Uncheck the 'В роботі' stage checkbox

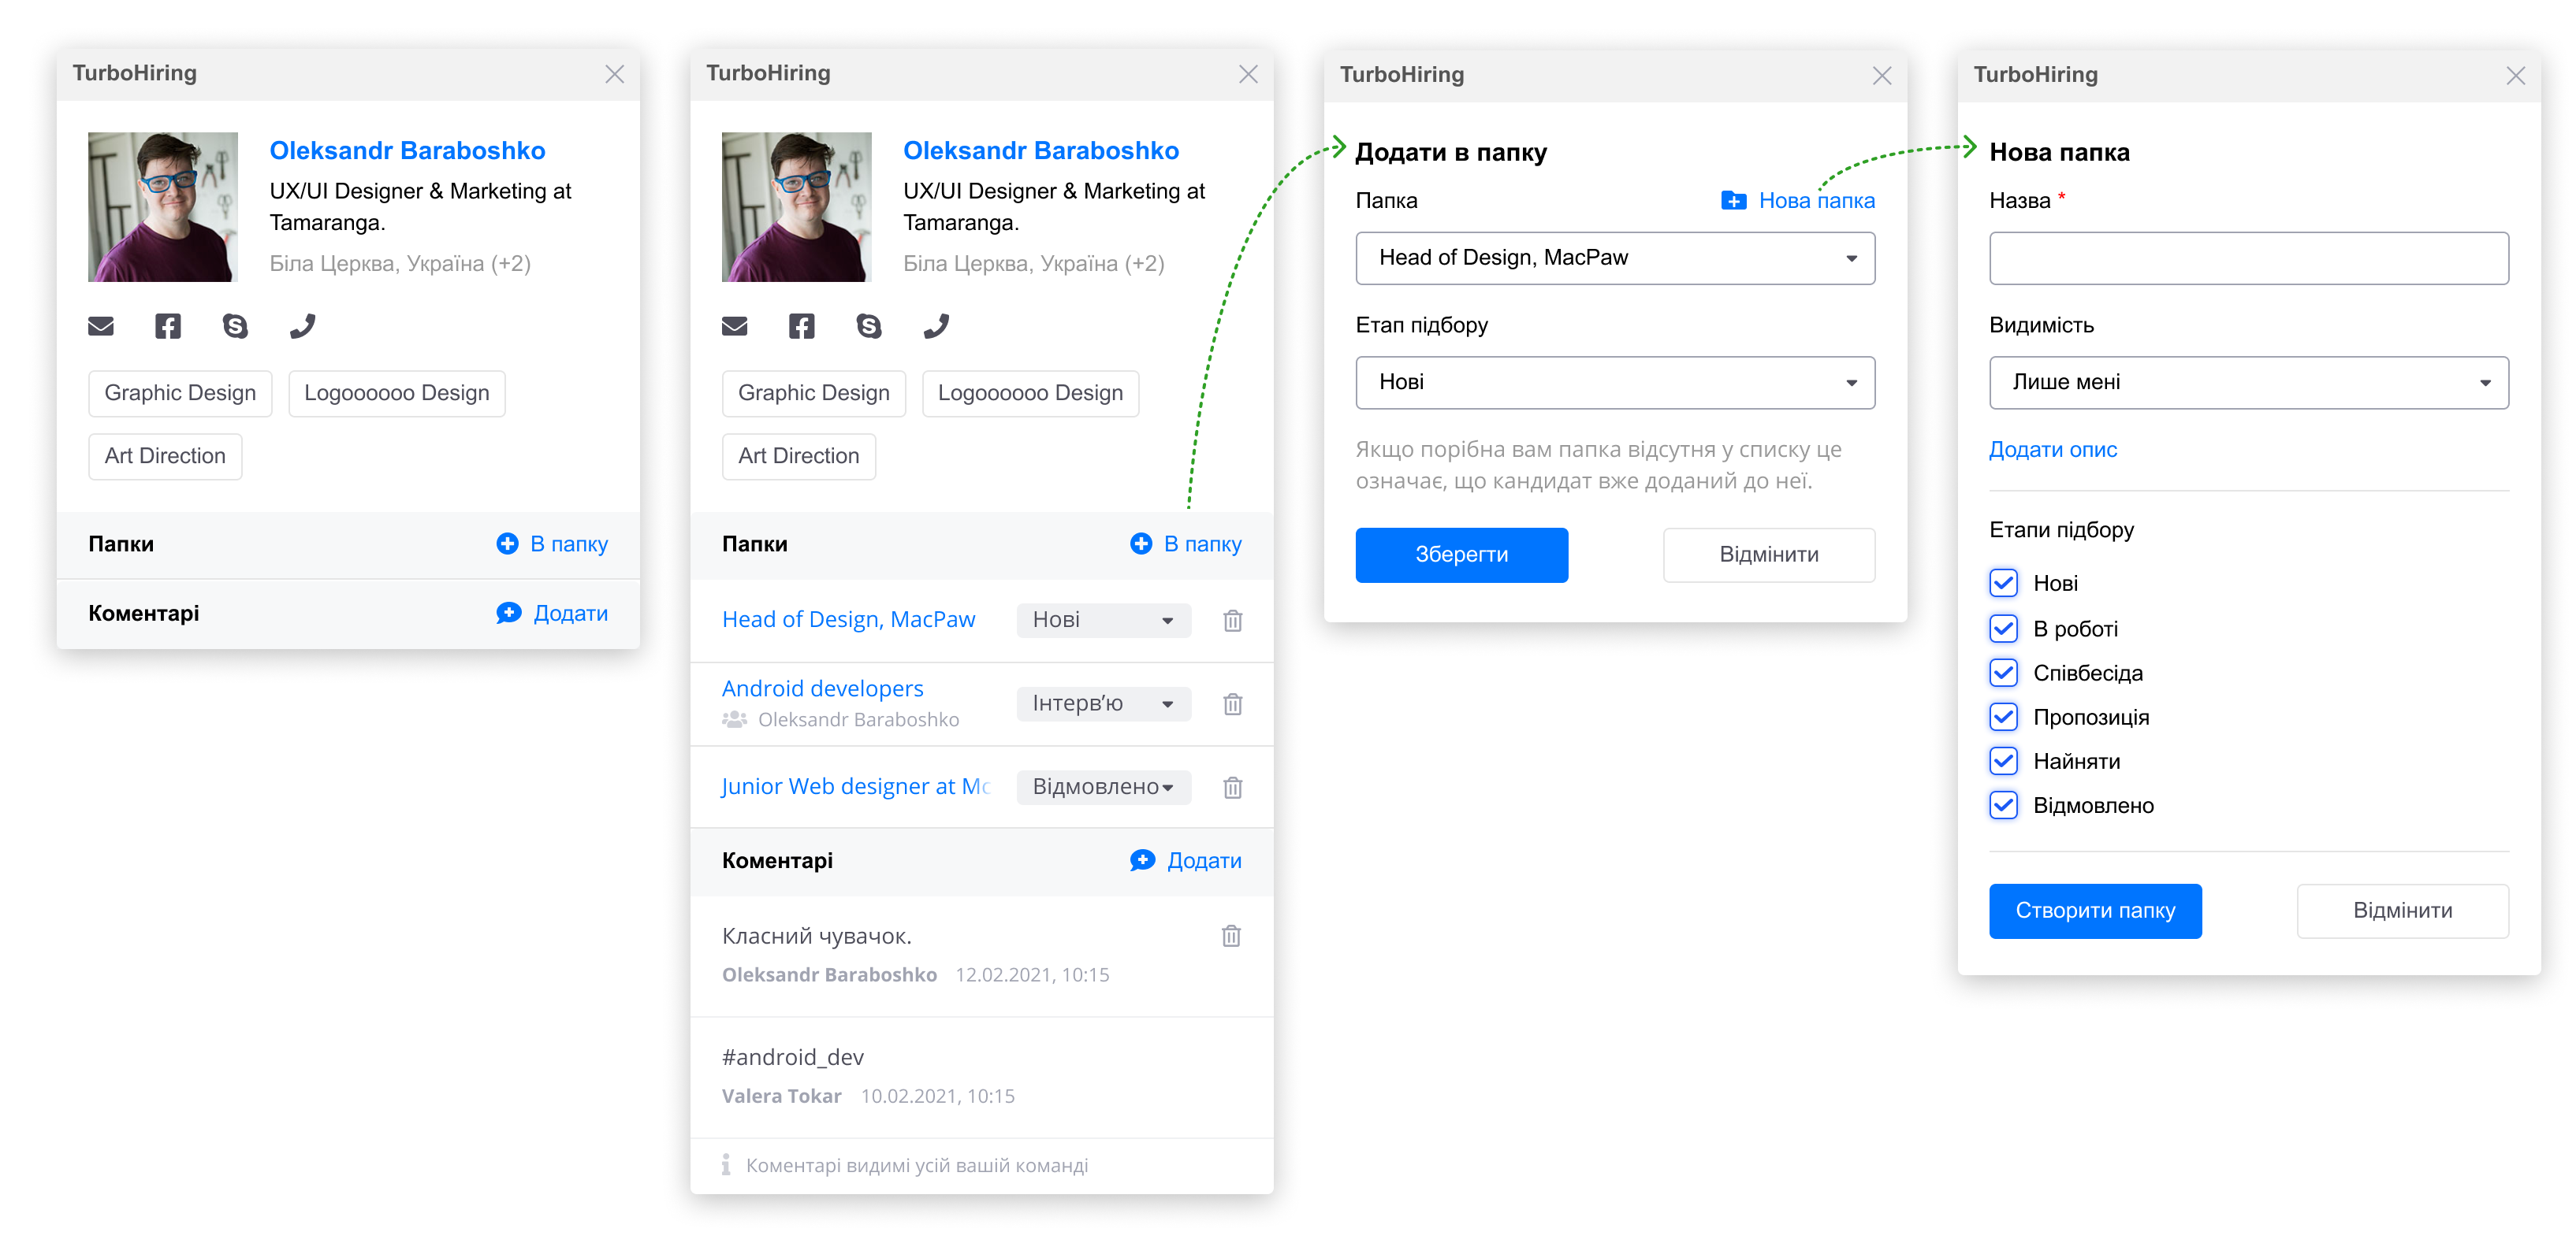(2004, 629)
